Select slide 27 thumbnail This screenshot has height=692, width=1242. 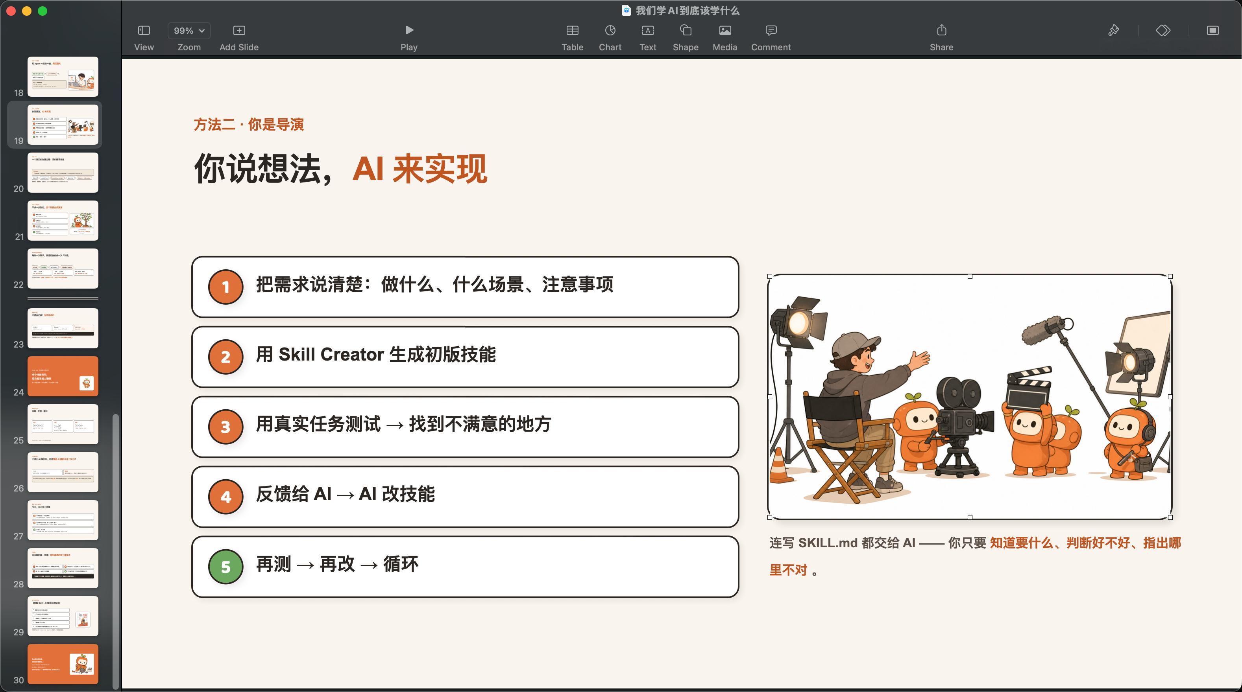[63, 520]
